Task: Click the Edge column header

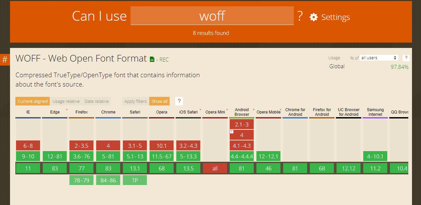Action: point(55,112)
